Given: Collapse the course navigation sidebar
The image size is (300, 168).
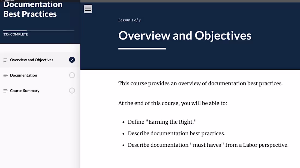Looking at the screenshot, I should click(88, 9).
